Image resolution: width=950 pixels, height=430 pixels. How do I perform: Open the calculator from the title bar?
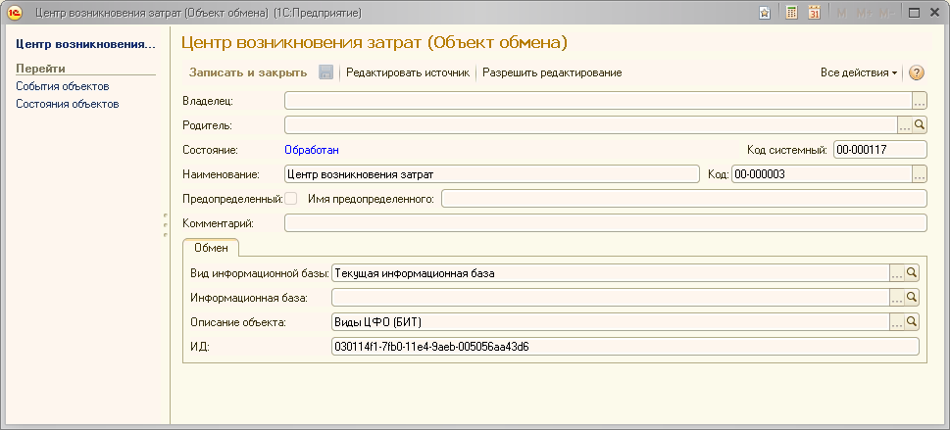tap(791, 13)
